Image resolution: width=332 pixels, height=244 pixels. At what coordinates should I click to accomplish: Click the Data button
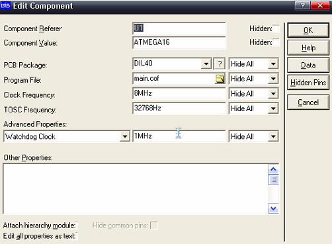coord(308,65)
